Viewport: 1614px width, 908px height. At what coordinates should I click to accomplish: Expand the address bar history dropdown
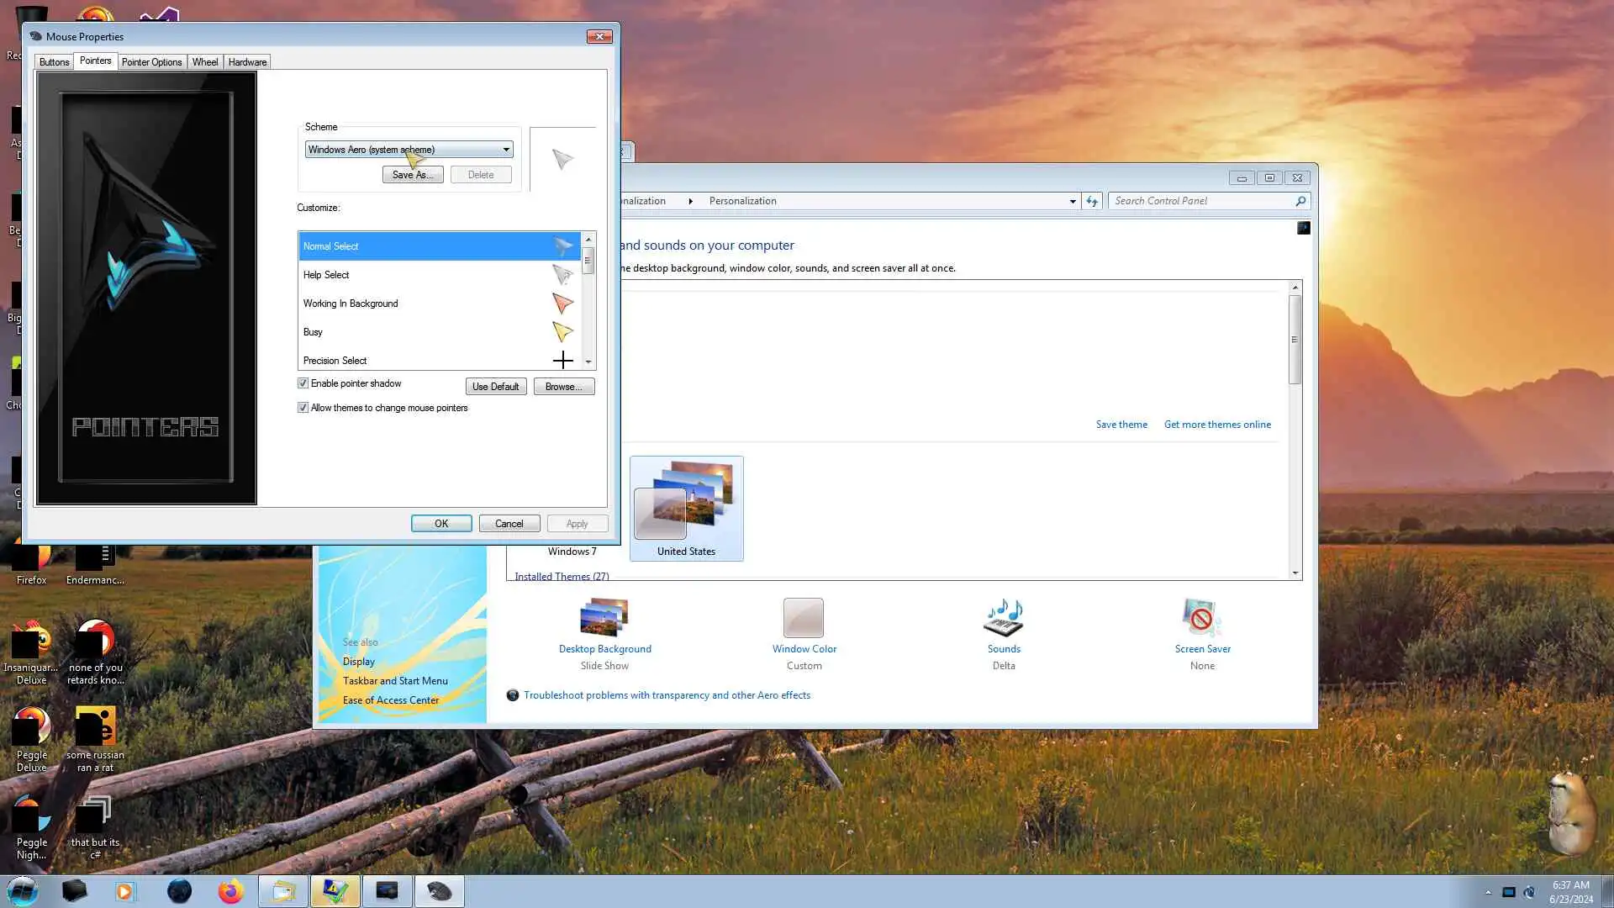click(x=1073, y=201)
